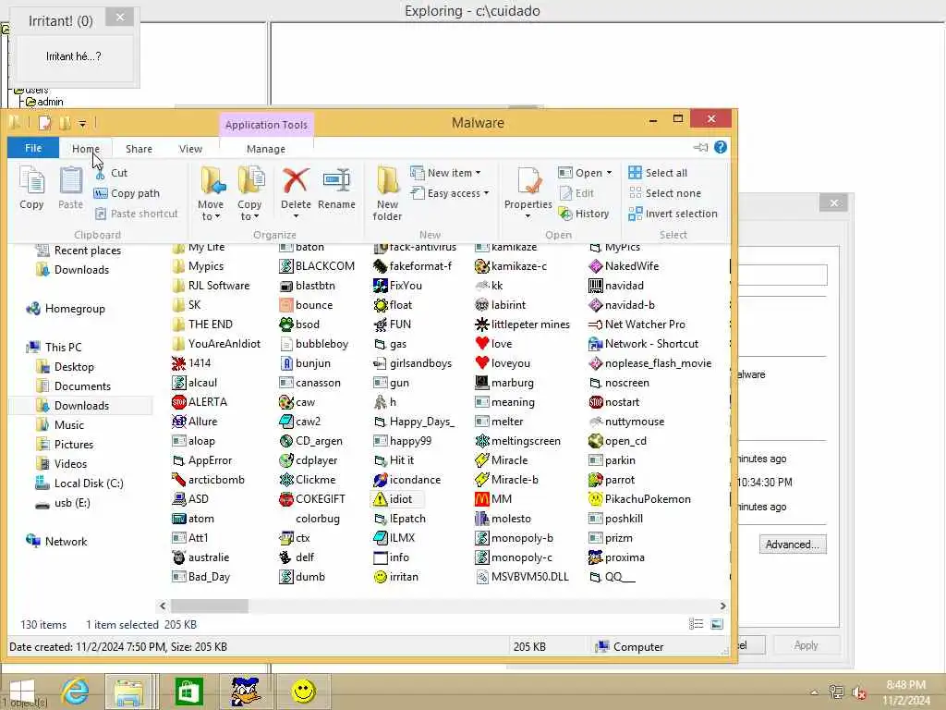Viewport: 946px width, 710px height.
Task: Open Internet Explorer from taskbar
Action: (x=75, y=692)
